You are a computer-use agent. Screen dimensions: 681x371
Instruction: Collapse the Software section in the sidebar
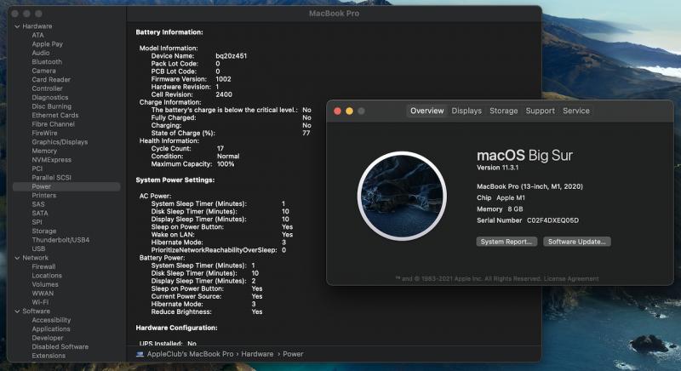click(17, 311)
